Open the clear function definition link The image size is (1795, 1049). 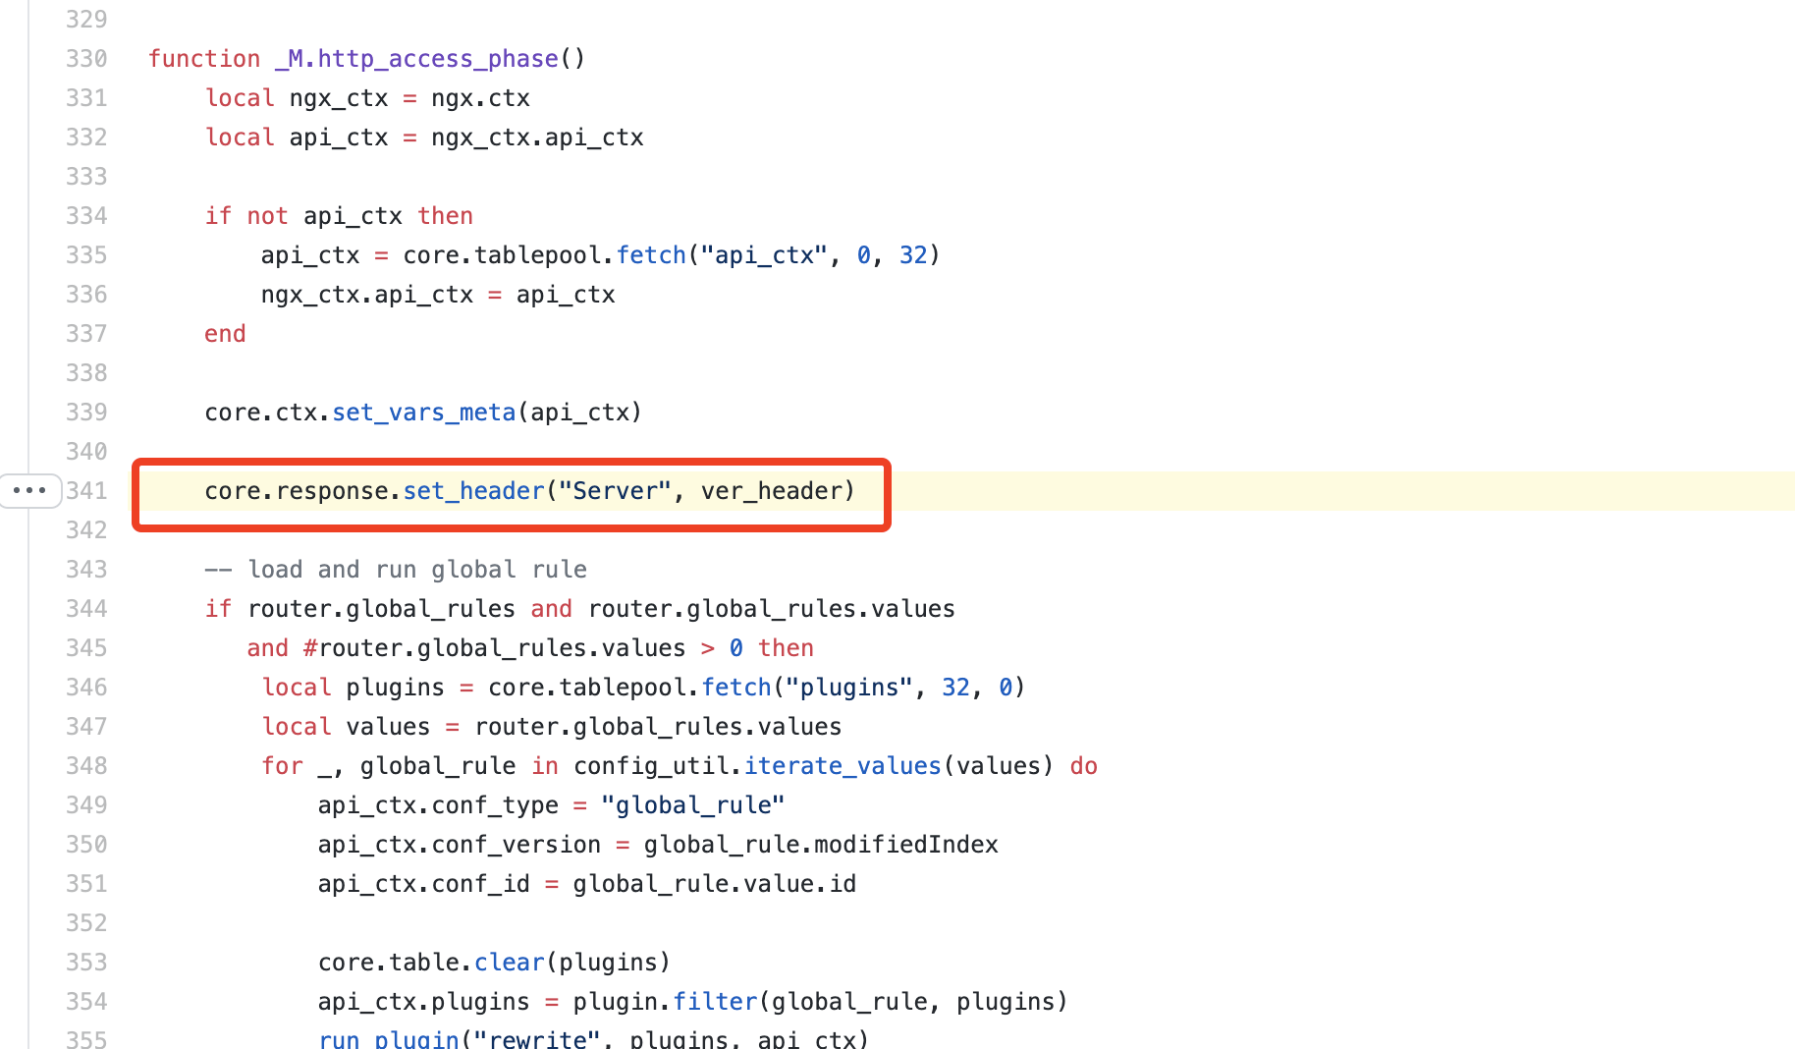tap(509, 962)
